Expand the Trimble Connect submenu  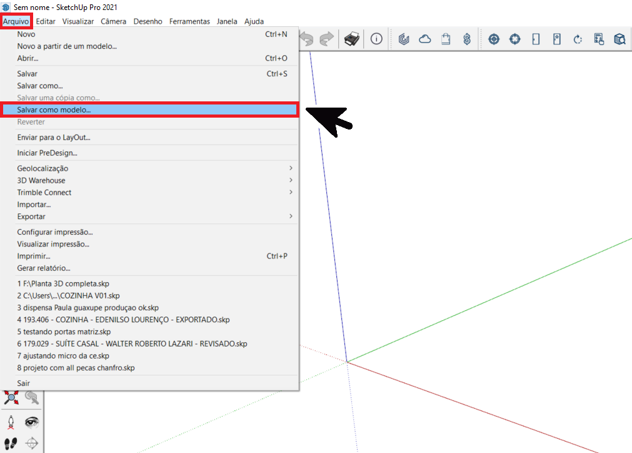tap(149, 193)
